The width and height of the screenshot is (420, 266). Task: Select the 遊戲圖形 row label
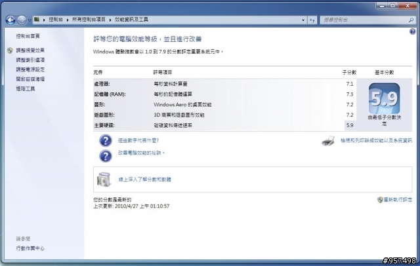[104, 115]
